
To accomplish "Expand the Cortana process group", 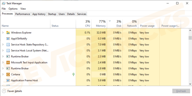I will tap(3, 74).
